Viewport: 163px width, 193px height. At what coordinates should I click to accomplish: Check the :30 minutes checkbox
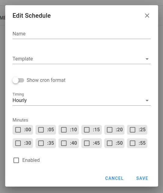coord(18,143)
